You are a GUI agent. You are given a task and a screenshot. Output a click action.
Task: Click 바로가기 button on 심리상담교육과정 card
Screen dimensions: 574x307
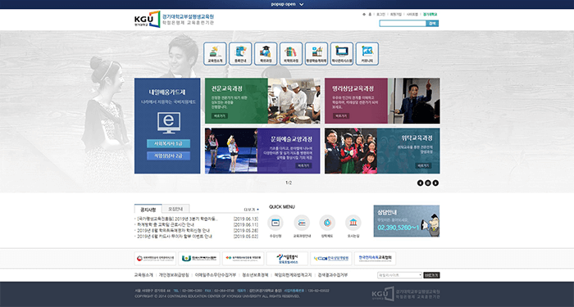click(341, 116)
